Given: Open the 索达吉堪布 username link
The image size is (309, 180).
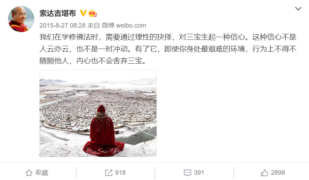Looking at the screenshot, I should coord(58,13).
